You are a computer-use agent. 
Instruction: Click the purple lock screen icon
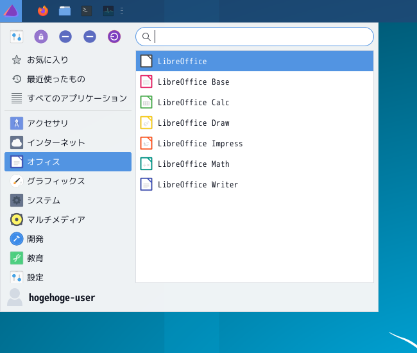pyautogui.click(x=41, y=37)
